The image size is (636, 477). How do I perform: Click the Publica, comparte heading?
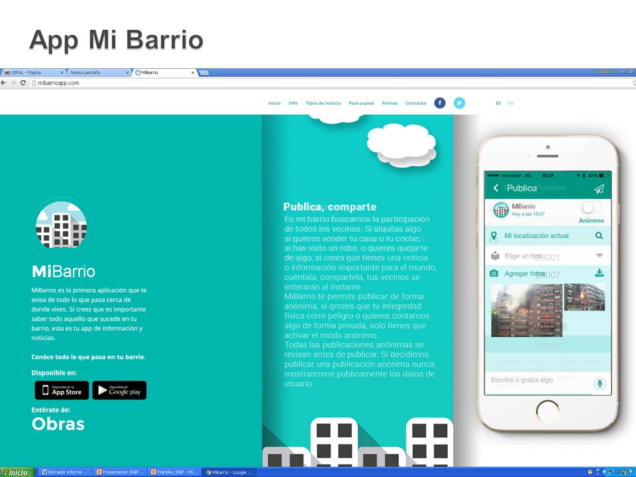[x=330, y=207]
